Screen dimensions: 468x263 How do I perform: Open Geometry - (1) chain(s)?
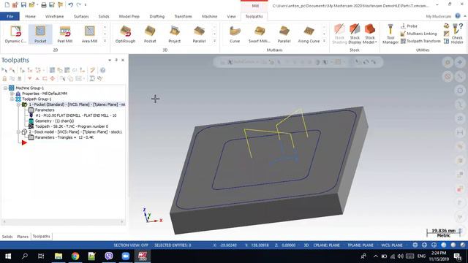coord(54,121)
